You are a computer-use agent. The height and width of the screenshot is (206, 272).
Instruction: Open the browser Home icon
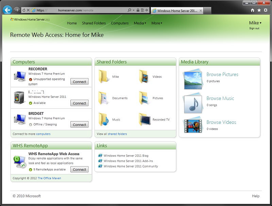253,10
